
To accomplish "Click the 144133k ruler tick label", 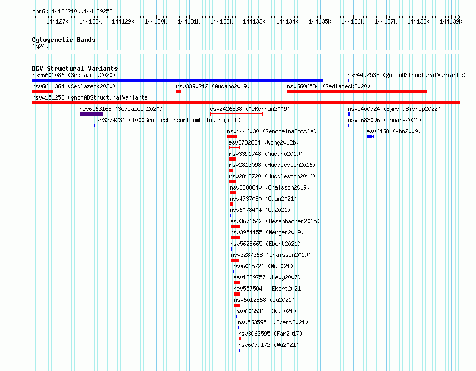I will coord(254,21).
